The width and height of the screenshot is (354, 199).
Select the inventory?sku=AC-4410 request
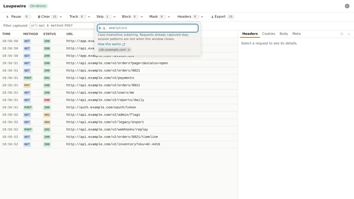[119, 144]
